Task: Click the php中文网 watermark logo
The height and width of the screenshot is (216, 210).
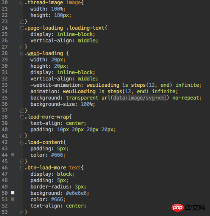Action: (x=188, y=208)
